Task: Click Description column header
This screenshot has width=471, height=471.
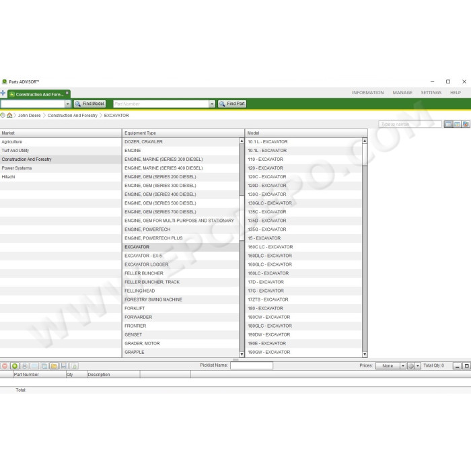Action: pos(113,374)
